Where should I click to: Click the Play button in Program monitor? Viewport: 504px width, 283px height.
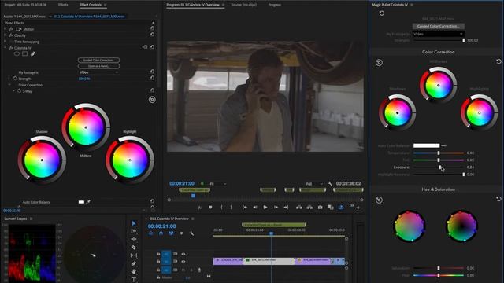coord(265,208)
